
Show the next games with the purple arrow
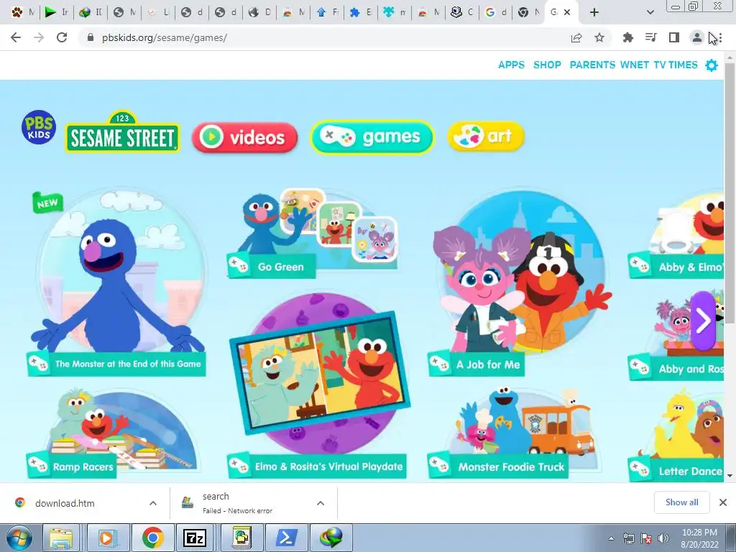point(703,321)
